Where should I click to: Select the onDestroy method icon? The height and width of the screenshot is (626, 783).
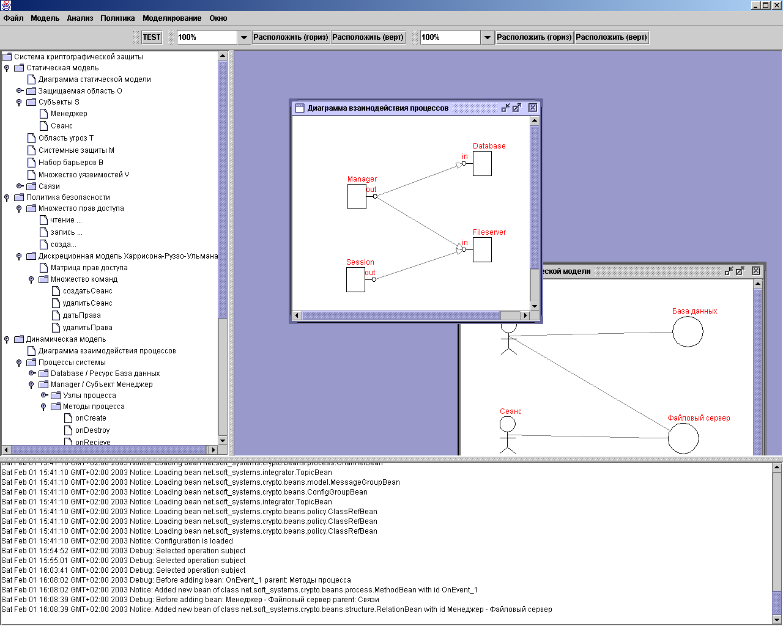[x=69, y=430]
